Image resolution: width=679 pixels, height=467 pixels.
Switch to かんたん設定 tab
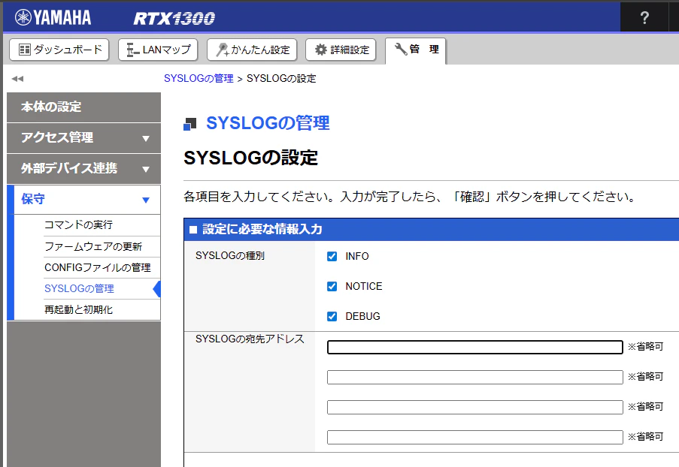point(252,50)
